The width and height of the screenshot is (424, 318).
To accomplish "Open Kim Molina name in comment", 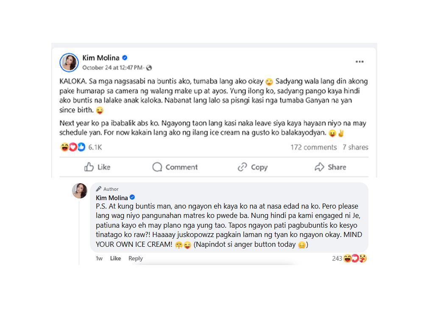I will pos(112,198).
